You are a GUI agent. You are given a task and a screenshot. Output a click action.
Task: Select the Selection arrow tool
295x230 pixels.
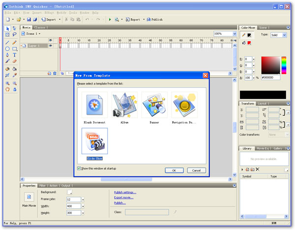pos(7,29)
